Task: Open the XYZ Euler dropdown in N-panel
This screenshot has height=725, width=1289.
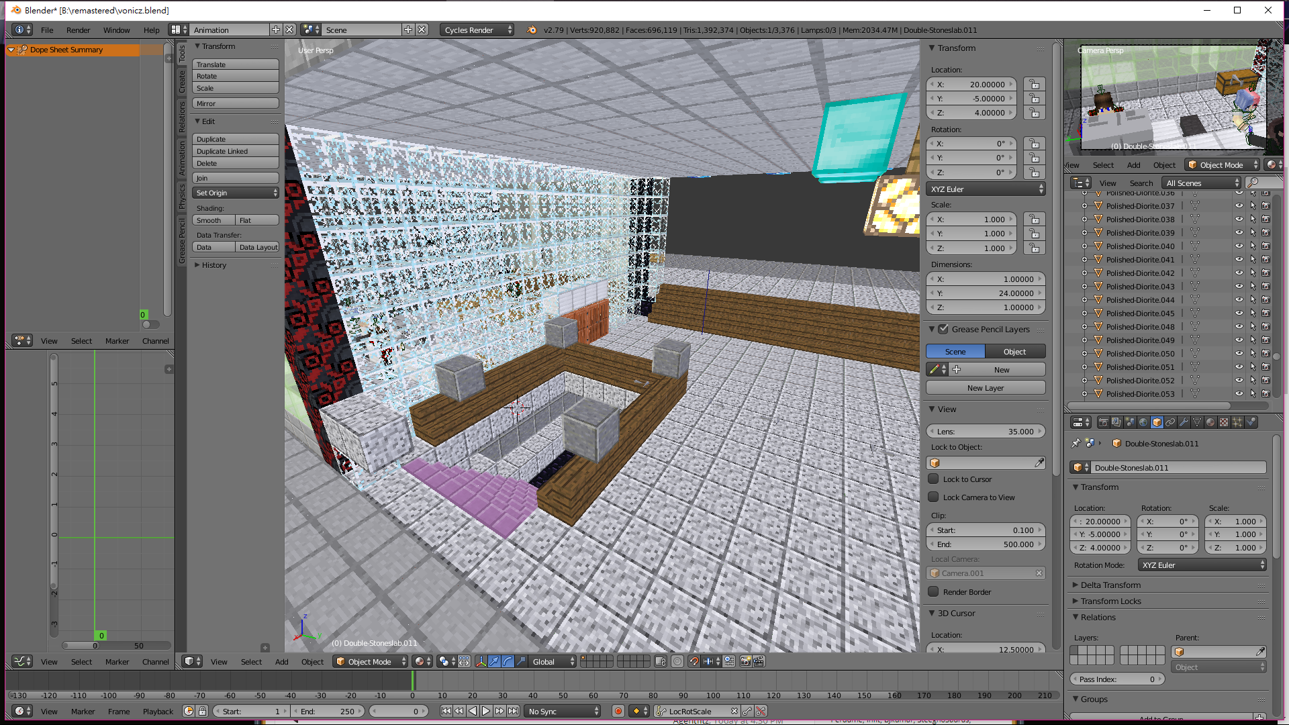Action: (x=986, y=189)
